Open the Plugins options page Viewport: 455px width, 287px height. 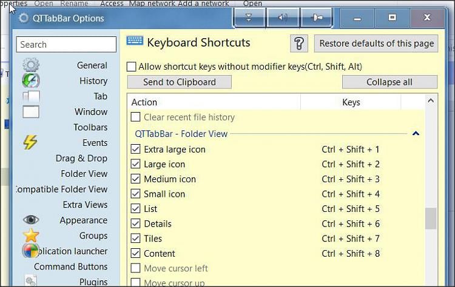(x=93, y=282)
